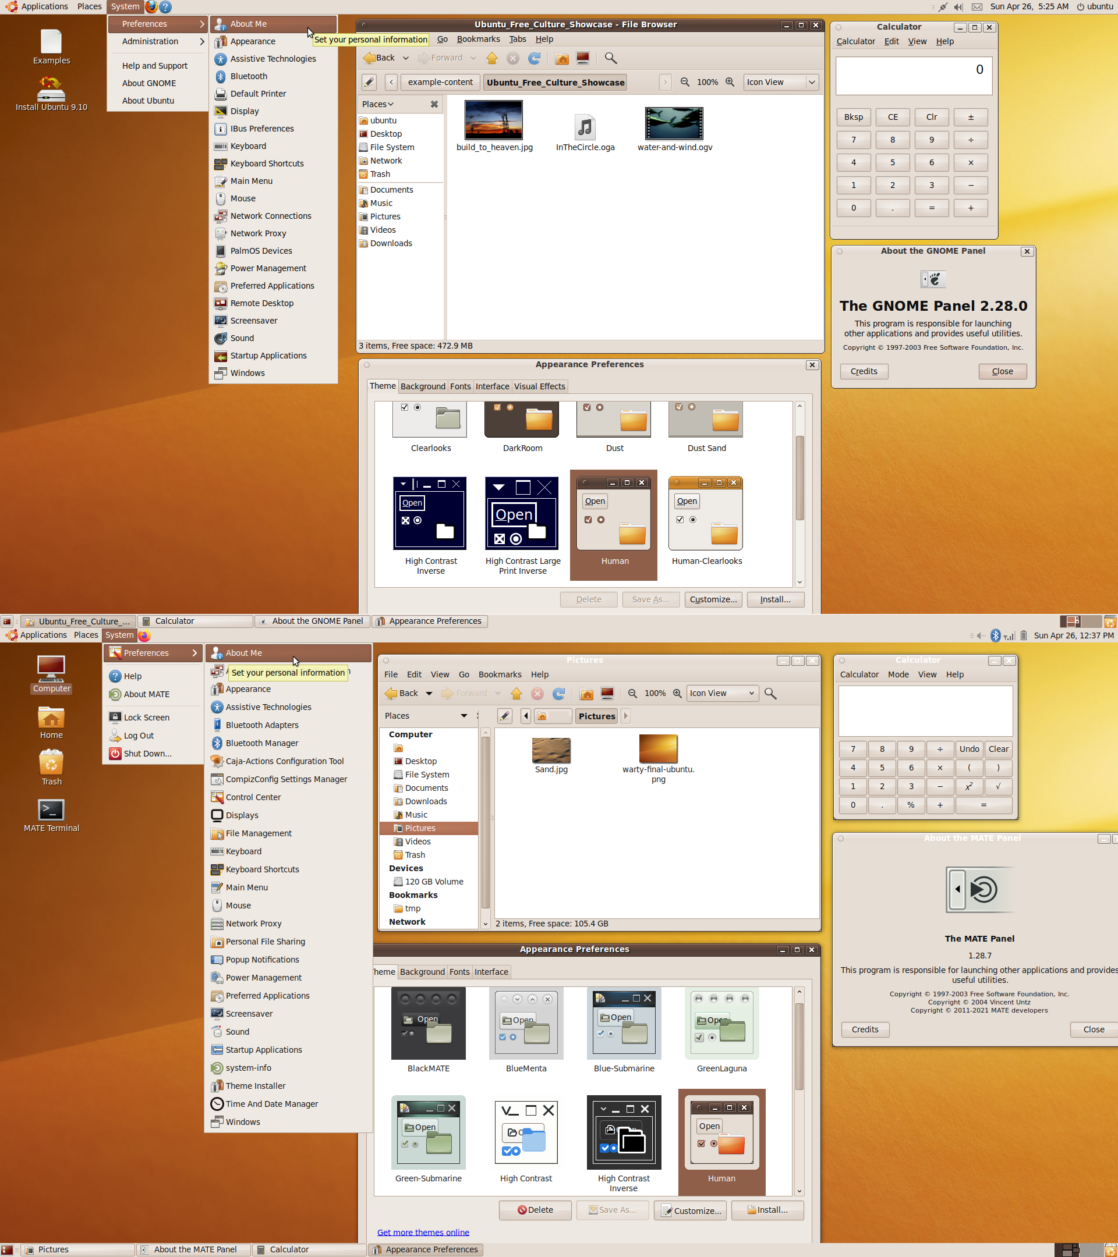This screenshot has height=1257, width=1118.
Task: Click the reload icon in the Pictures window toolbar
Action: pos(558,693)
